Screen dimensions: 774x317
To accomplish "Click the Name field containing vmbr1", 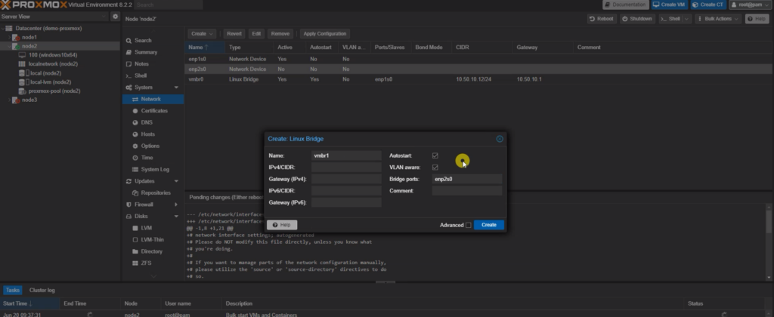I will point(346,155).
